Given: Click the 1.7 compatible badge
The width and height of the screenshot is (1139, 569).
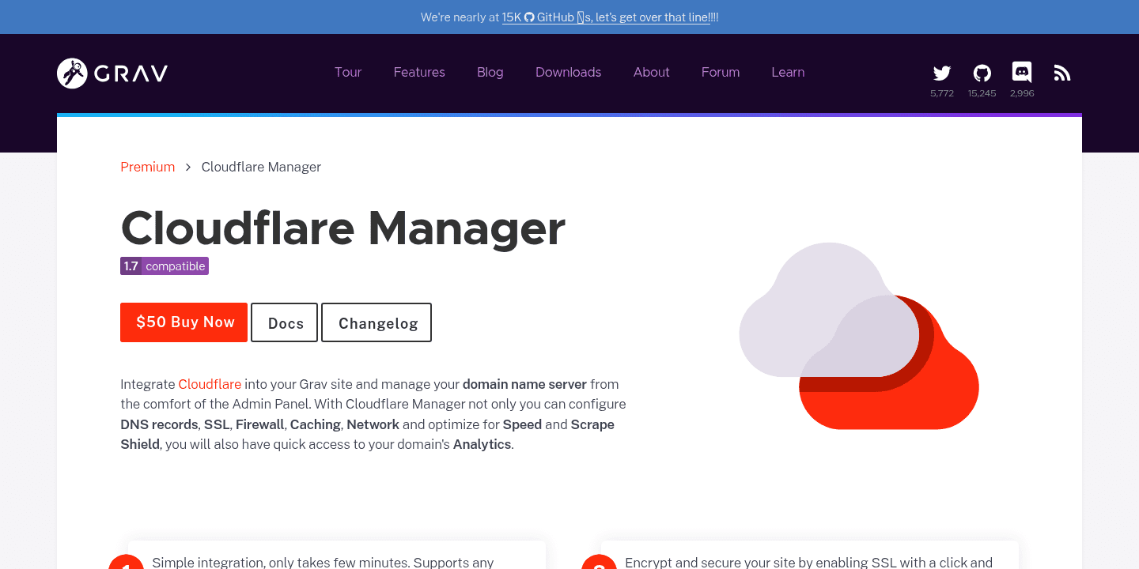Looking at the screenshot, I should [x=165, y=266].
